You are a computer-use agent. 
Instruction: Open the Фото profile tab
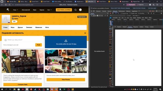pyautogui.click(x=47, y=28)
